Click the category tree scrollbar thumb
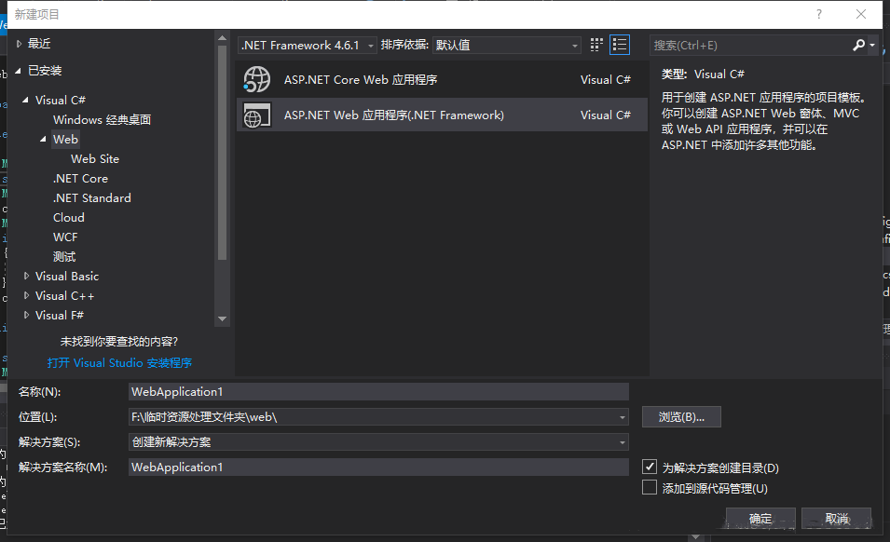The image size is (890, 542). [222, 152]
